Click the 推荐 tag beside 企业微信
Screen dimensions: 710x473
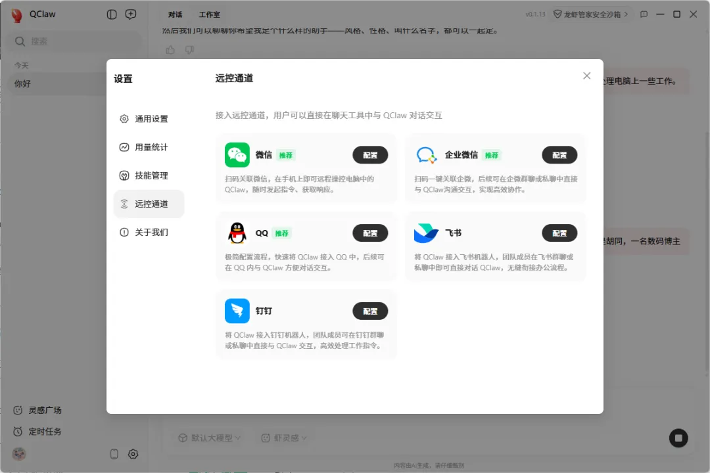point(491,155)
